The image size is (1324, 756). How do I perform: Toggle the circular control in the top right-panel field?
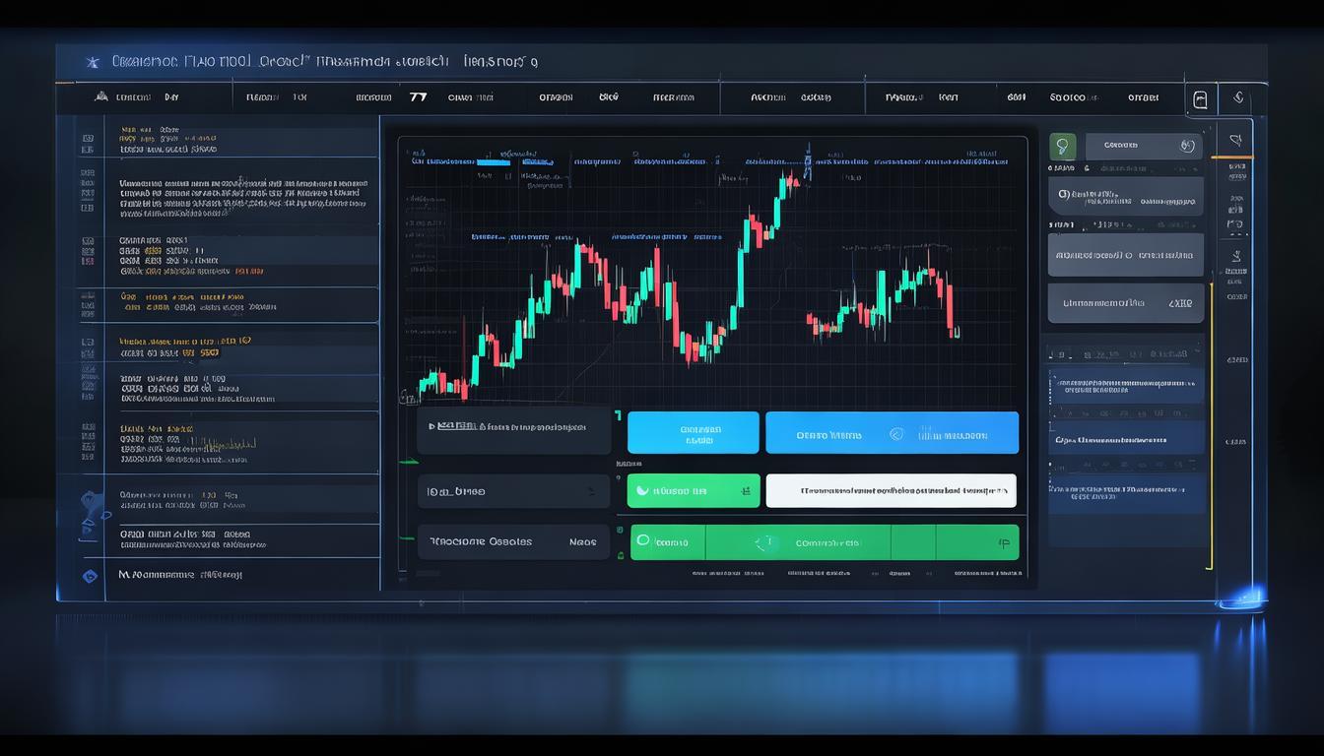click(x=1186, y=147)
